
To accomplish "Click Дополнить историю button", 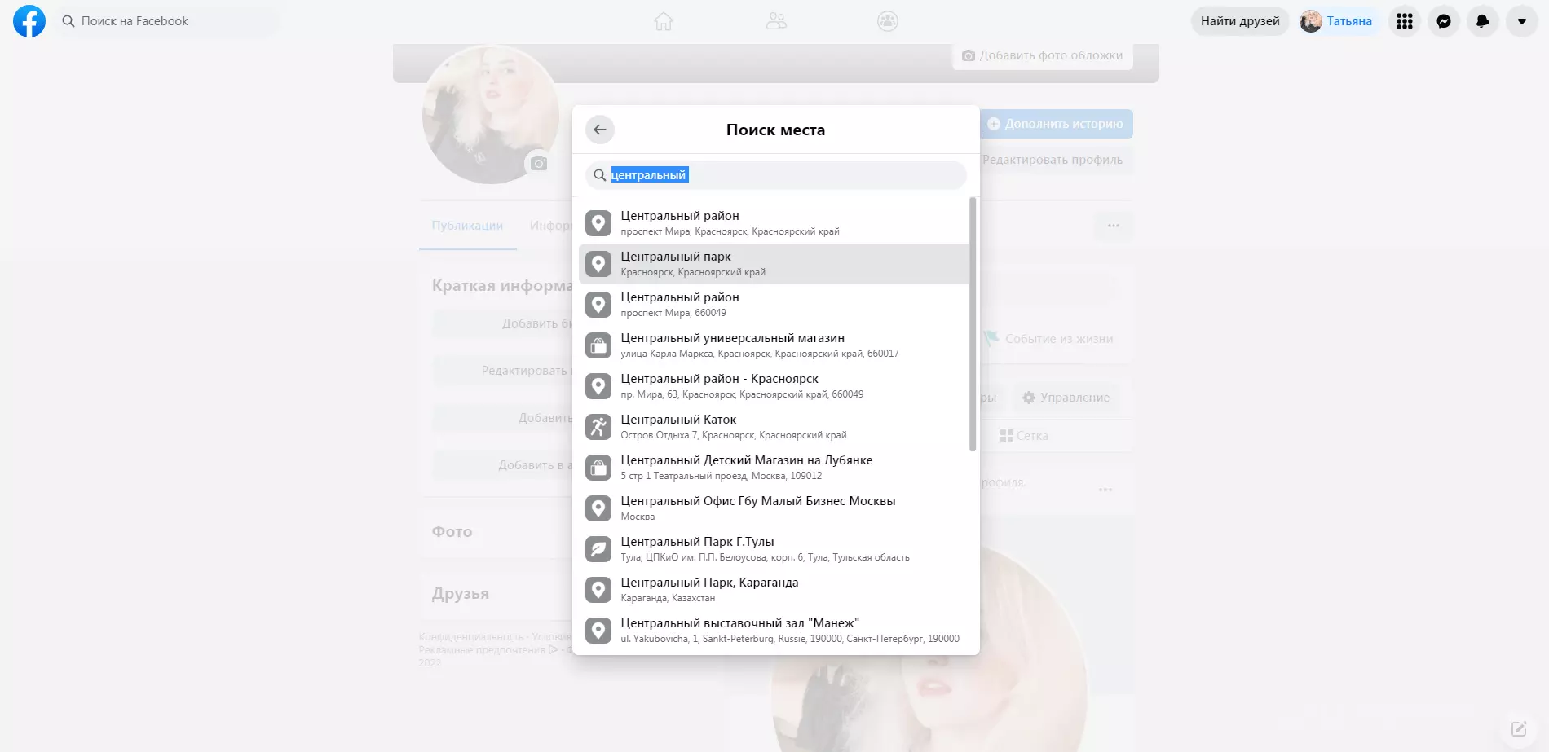I will (x=1056, y=124).
